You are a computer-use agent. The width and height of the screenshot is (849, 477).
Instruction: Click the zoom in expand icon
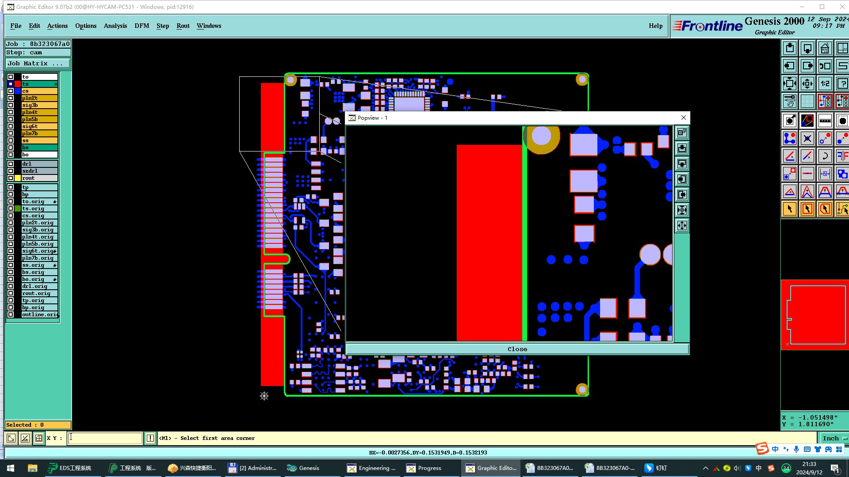pos(790,83)
